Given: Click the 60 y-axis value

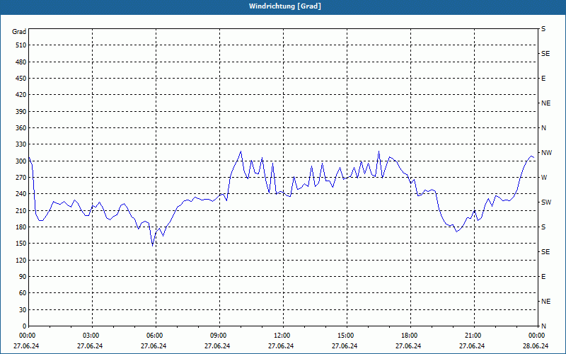Looking at the screenshot, I should click(x=23, y=293).
